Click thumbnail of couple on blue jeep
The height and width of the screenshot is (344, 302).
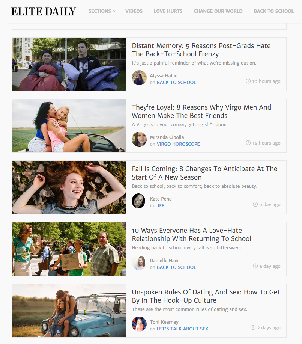pos(69,311)
